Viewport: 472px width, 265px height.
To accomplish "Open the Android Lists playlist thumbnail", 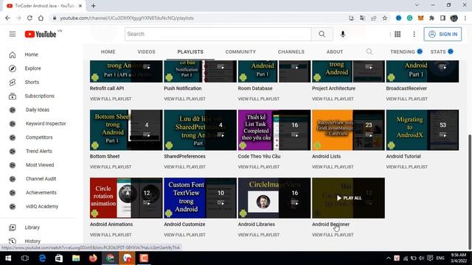I will (x=348, y=130).
